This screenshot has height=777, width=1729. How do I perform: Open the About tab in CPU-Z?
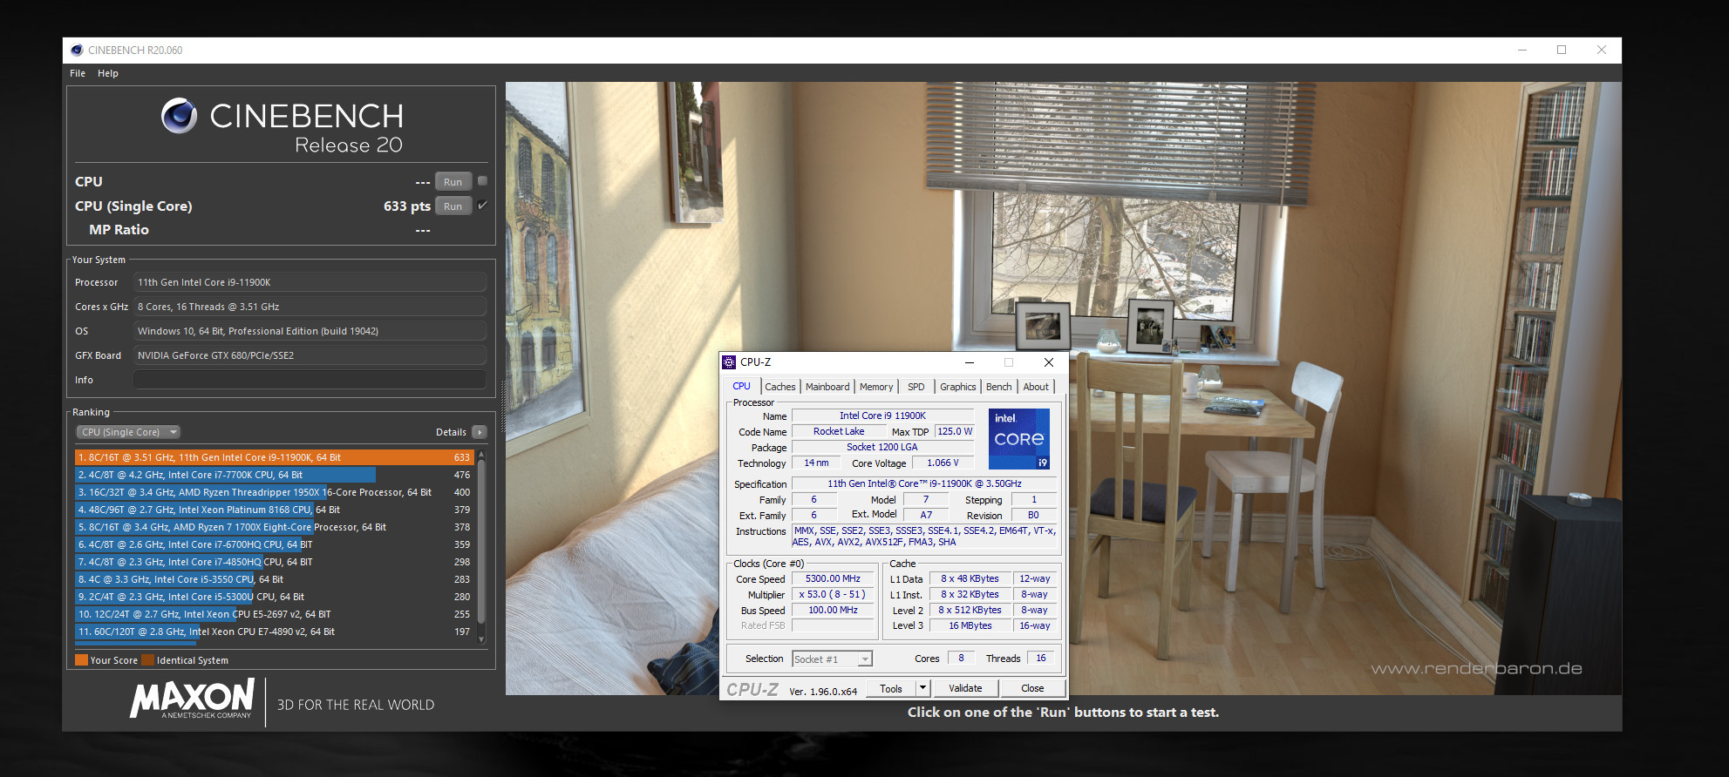(1036, 387)
